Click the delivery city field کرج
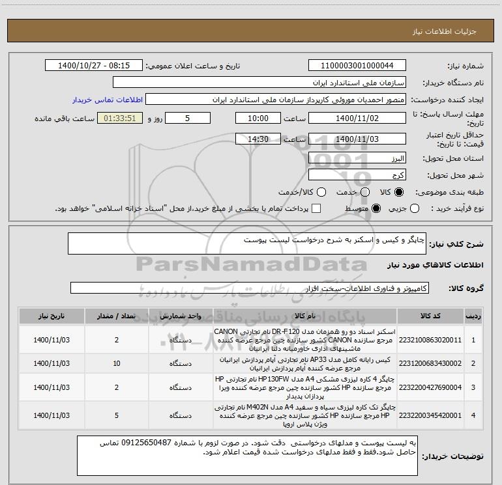This screenshot has width=502, height=485. (357, 175)
